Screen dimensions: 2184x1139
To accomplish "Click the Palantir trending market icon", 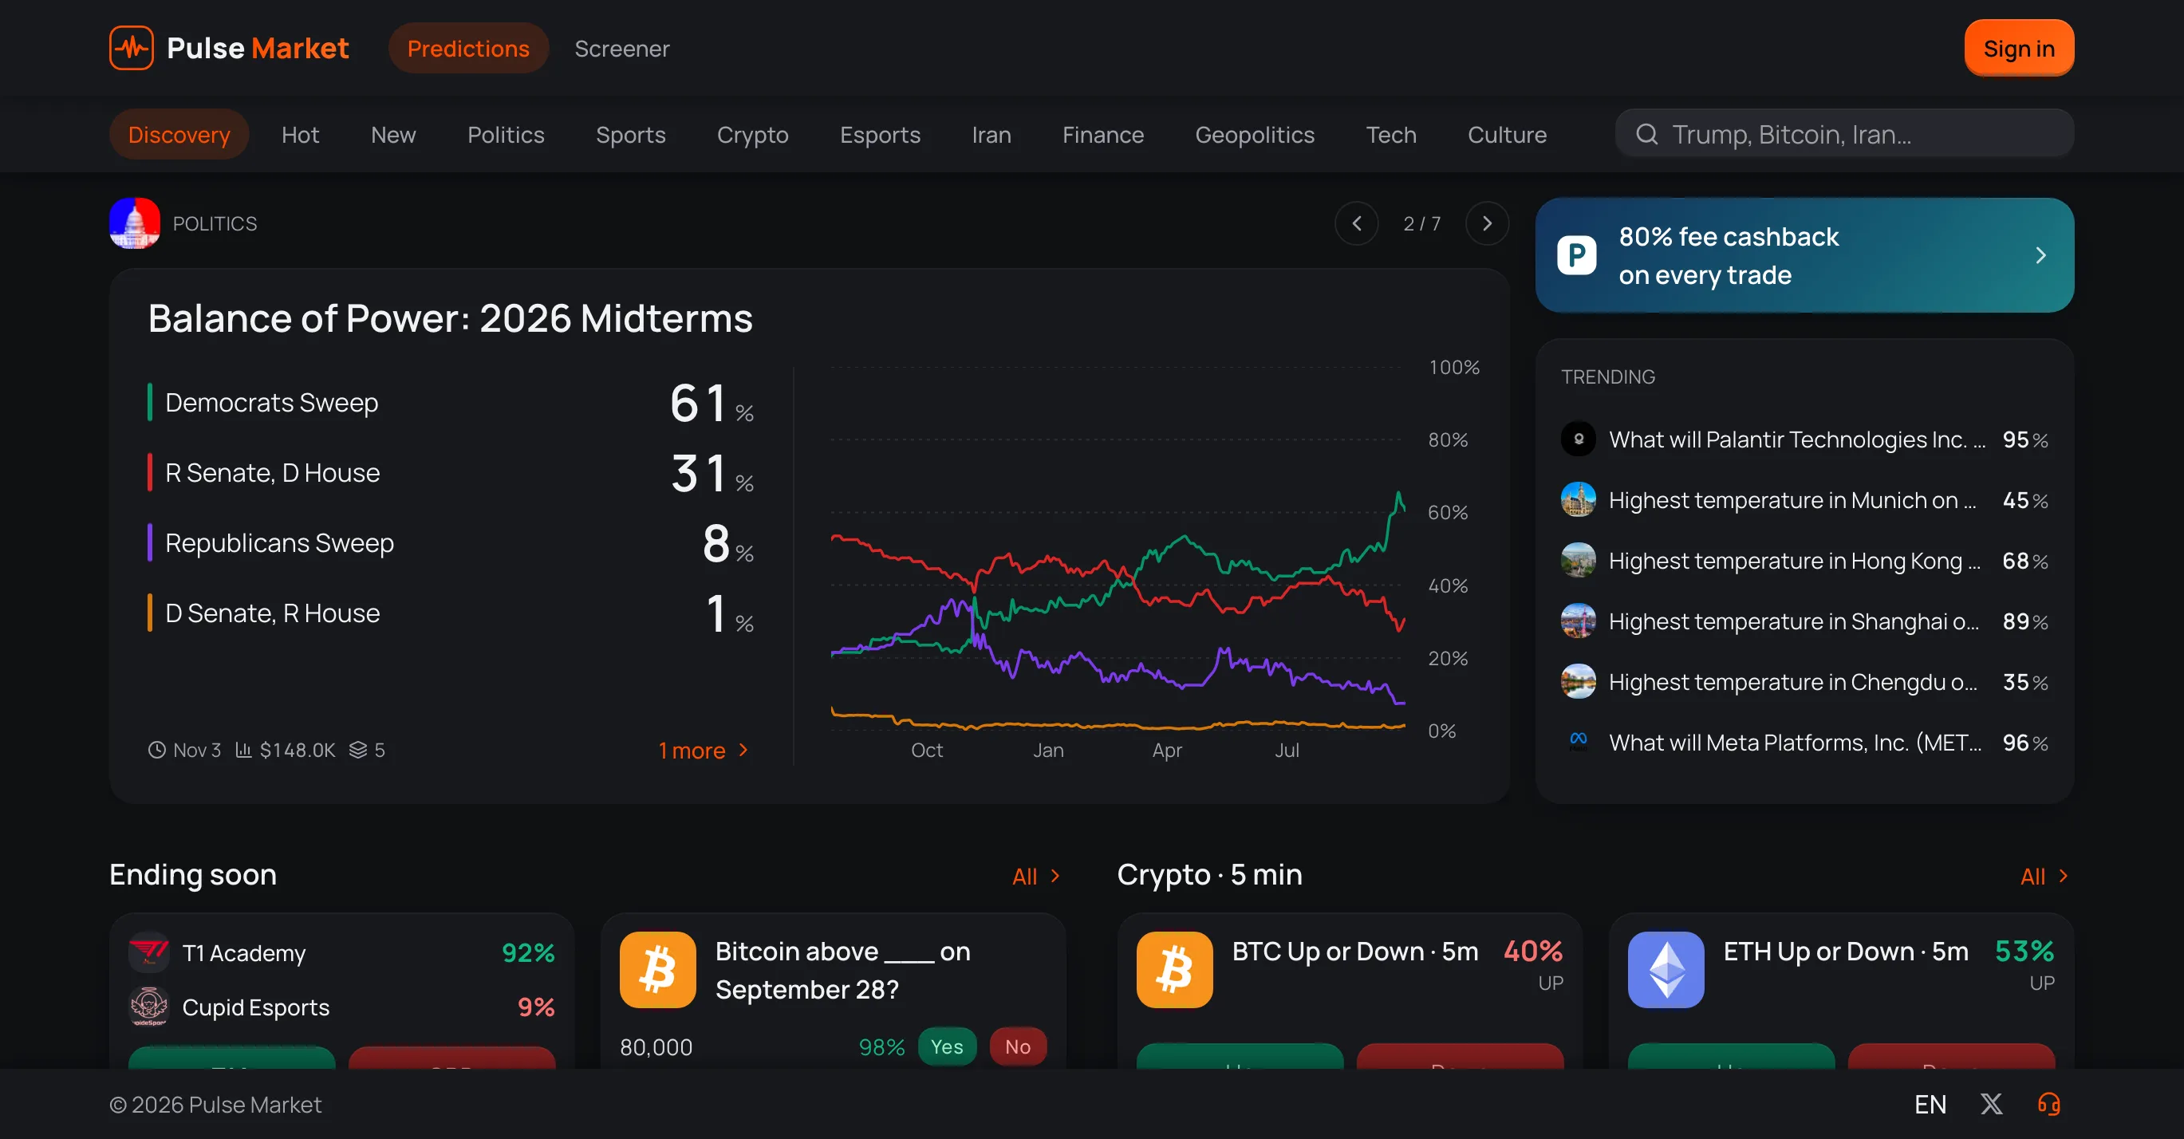I will point(1578,439).
